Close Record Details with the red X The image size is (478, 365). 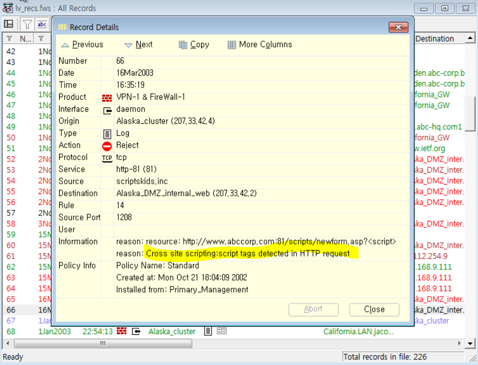tap(398, 27)
